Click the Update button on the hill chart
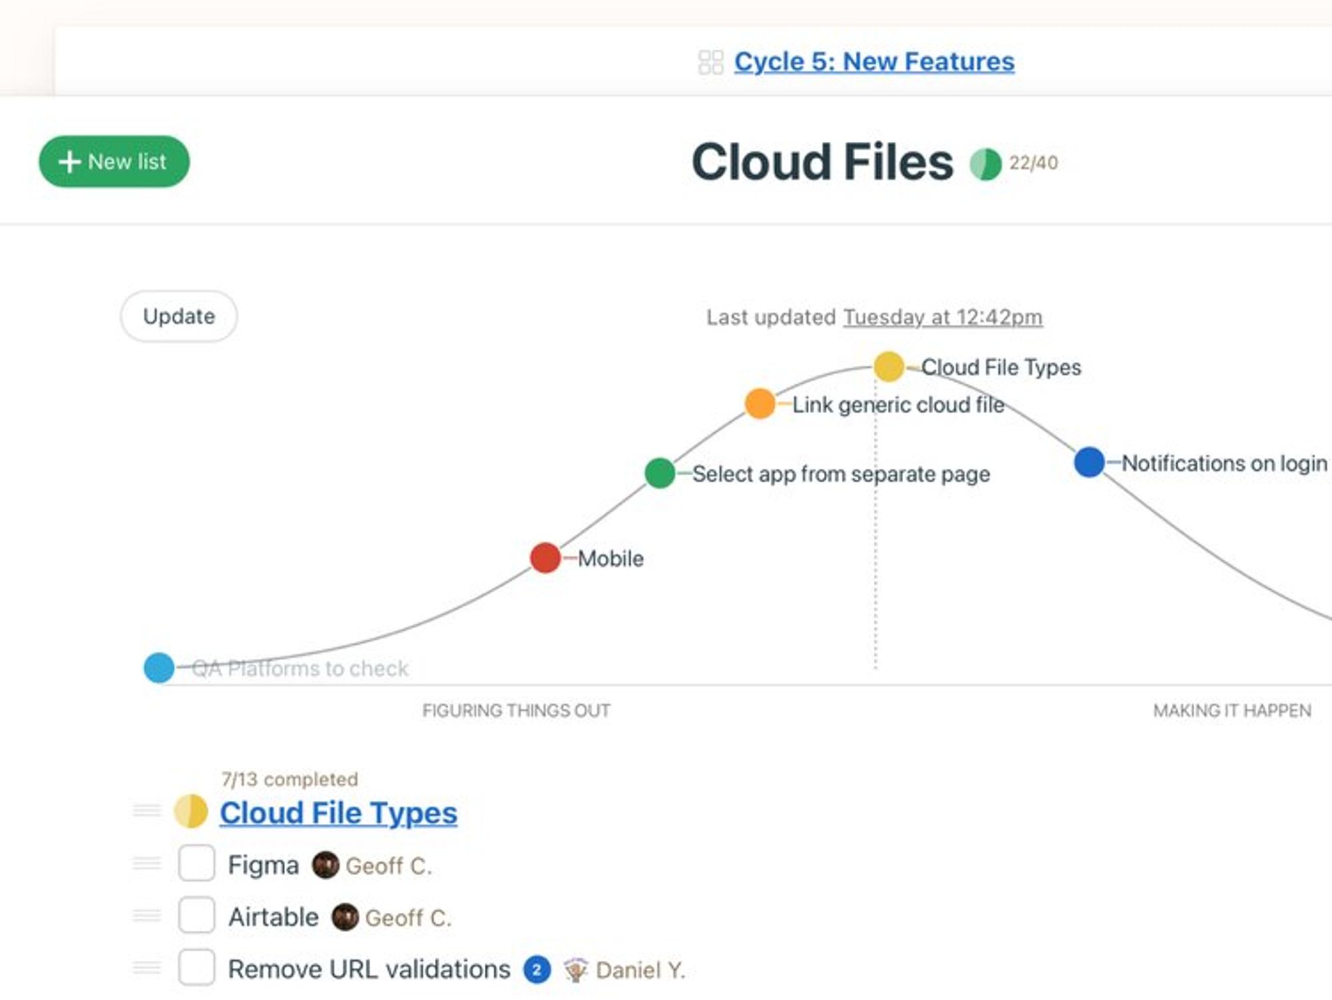The image size is (1332, 1000). point(178,316)
